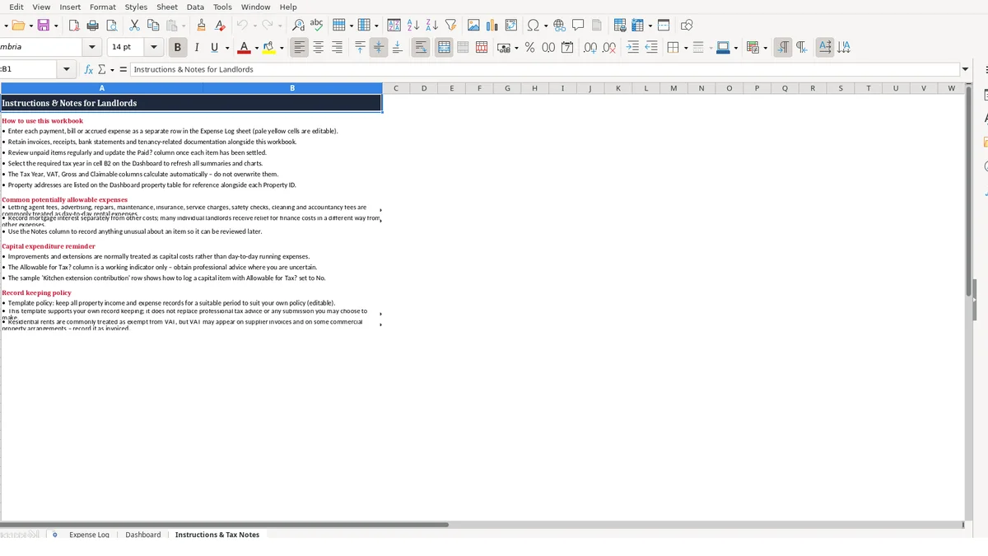Click Clear Direct Formatting icon
The image size is (988, 556).
click(x=219, y=26)
